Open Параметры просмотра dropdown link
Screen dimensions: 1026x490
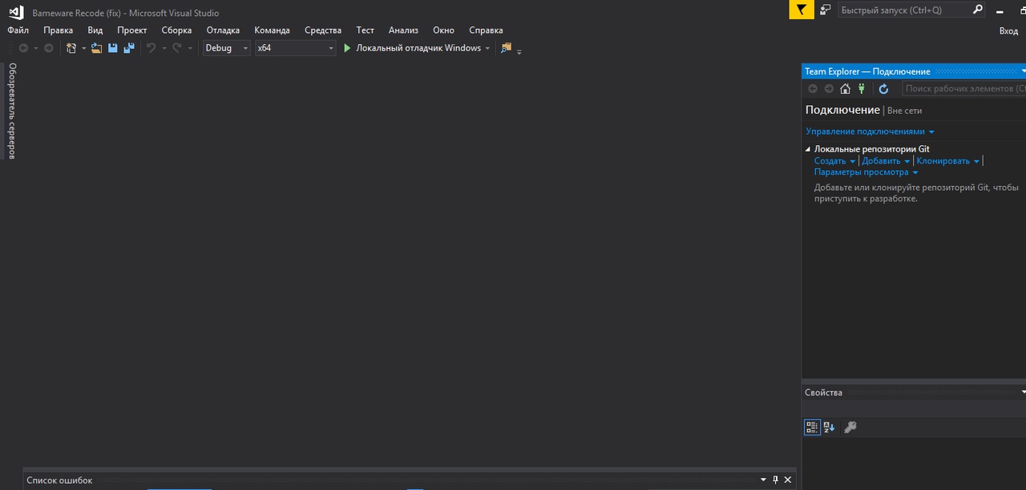(866, 172)
